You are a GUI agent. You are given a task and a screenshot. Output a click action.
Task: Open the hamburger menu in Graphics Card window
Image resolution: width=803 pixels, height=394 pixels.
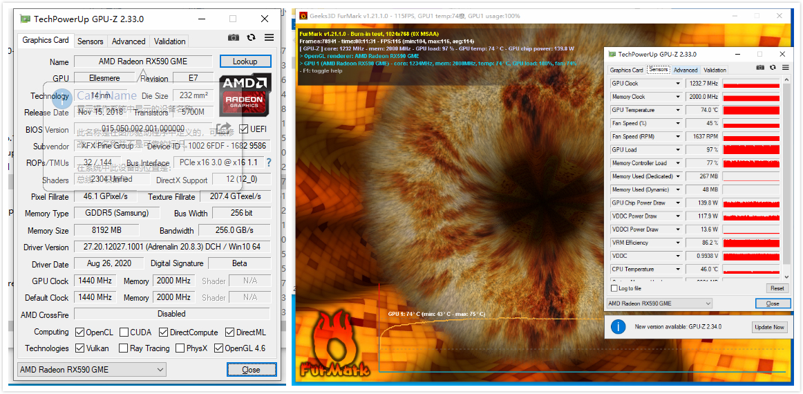(269, 38)
